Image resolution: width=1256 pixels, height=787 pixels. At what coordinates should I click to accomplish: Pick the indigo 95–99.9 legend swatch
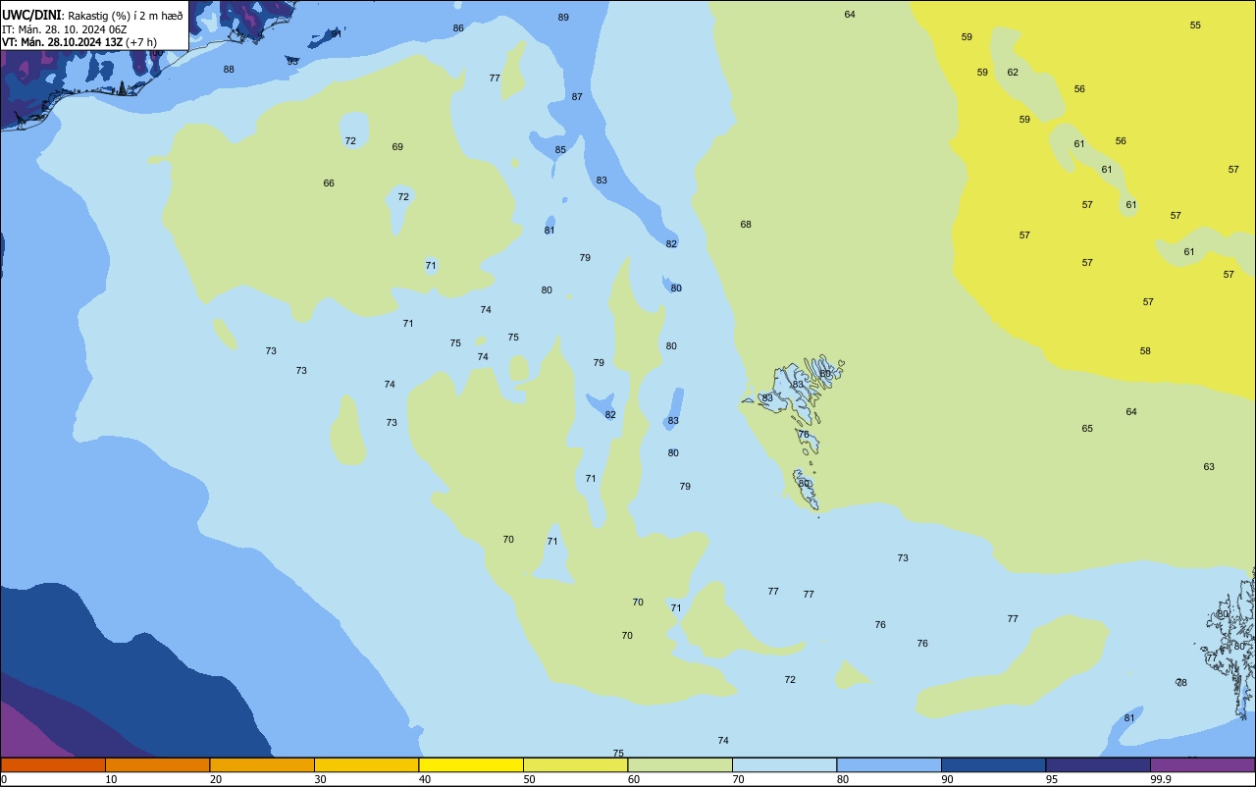[x=1098, y=764]
